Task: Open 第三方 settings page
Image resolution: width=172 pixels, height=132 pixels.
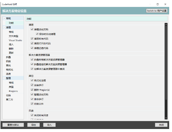Action: point(10,99)
